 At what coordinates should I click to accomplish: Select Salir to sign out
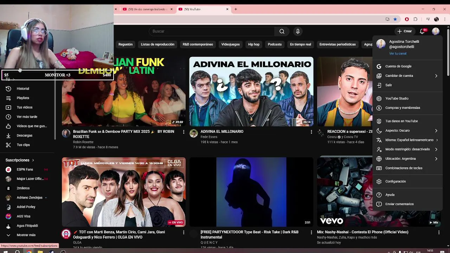407,85
